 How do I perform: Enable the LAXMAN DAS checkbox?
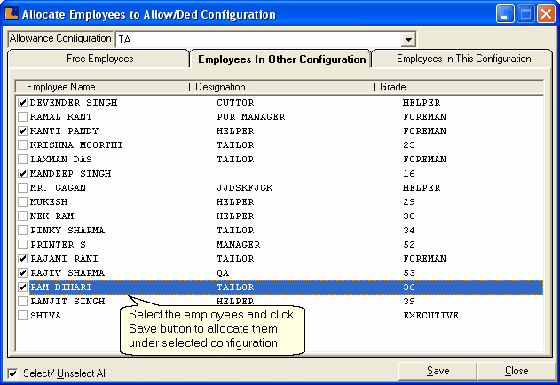click(22, 160)
